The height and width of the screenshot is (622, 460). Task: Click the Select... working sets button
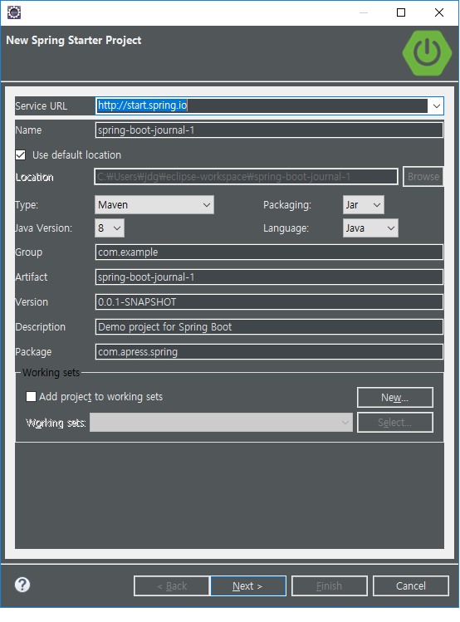tap(395, 423)
